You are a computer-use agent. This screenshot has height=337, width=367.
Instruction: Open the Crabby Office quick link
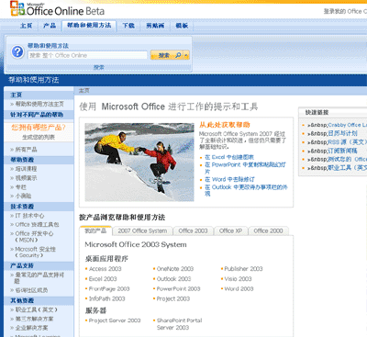point(347,125)
